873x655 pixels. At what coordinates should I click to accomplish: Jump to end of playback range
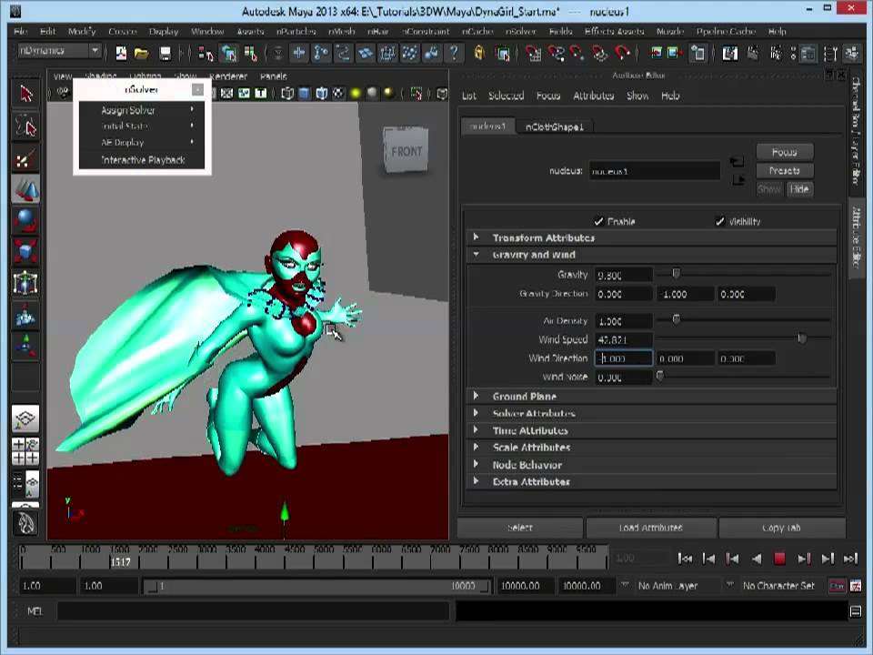coord(850,559)
